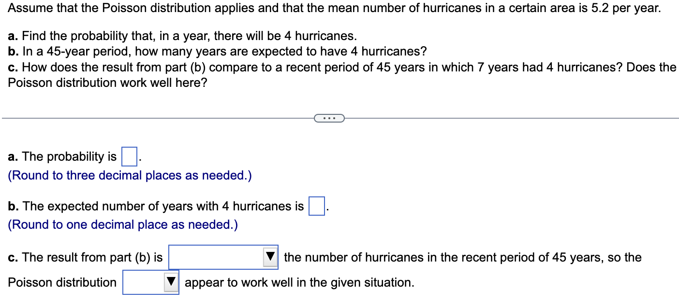Click the "Round to three decimal places" hint
This screenshot has width=679, height=304.
click(x=130, y=176)
